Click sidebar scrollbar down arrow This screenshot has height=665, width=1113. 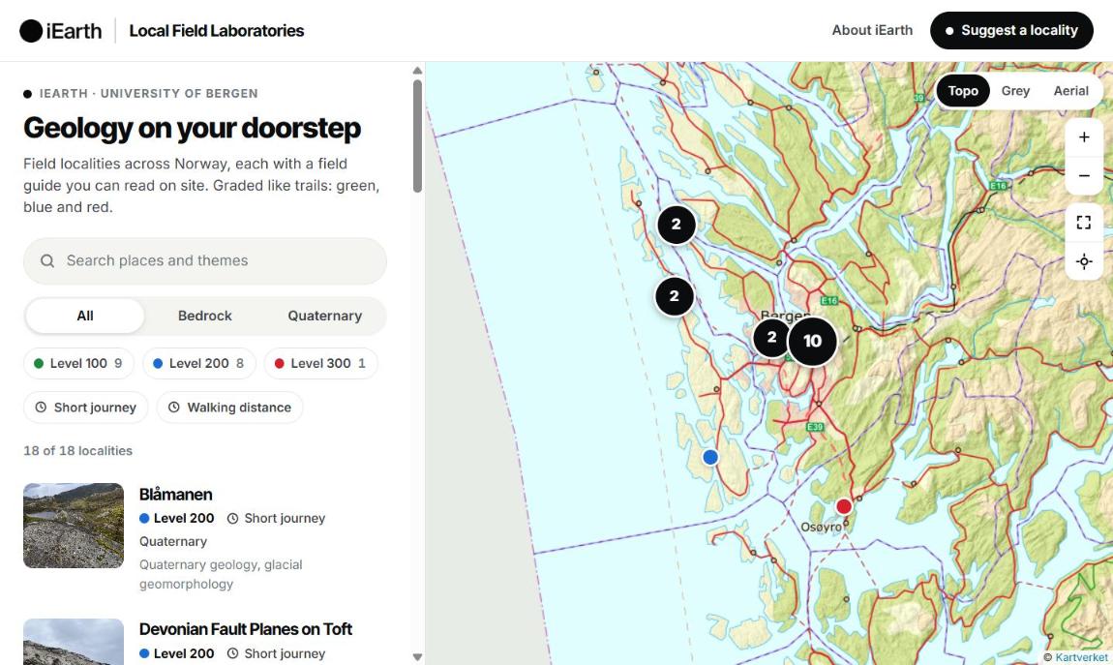(417, 657)
